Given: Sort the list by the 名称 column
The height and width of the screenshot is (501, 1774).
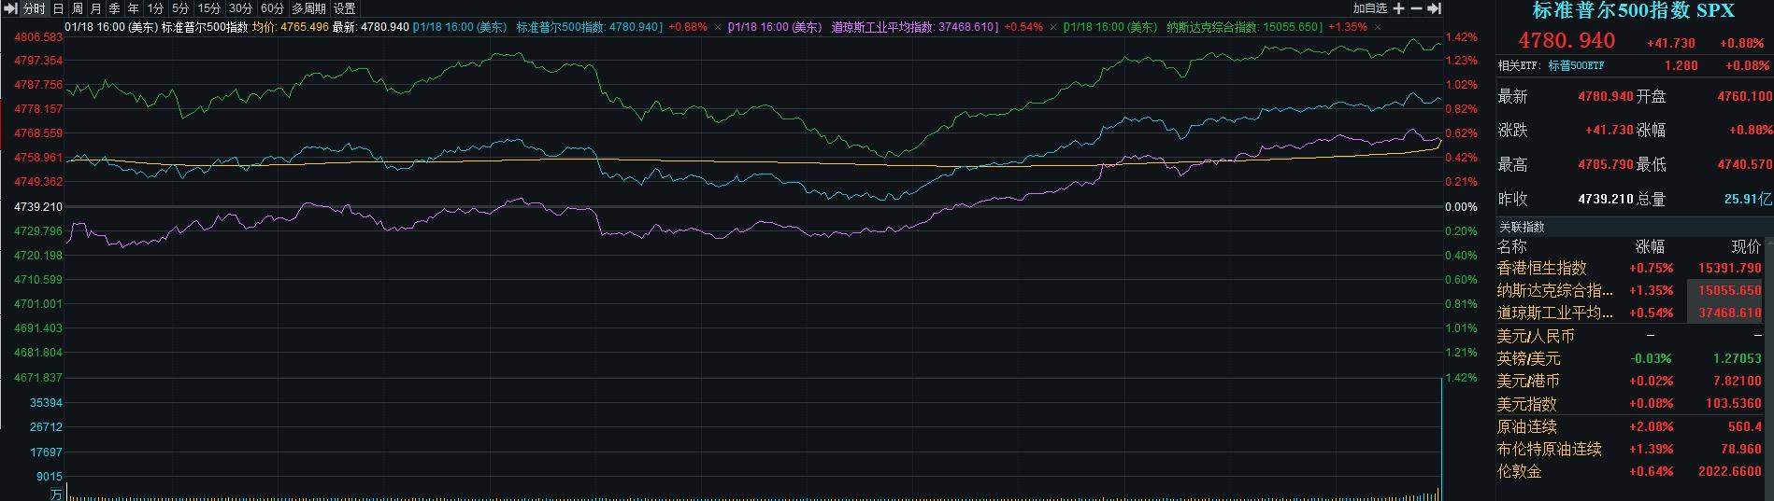Looking at the screenshot, I should (x=1512, y=246).
